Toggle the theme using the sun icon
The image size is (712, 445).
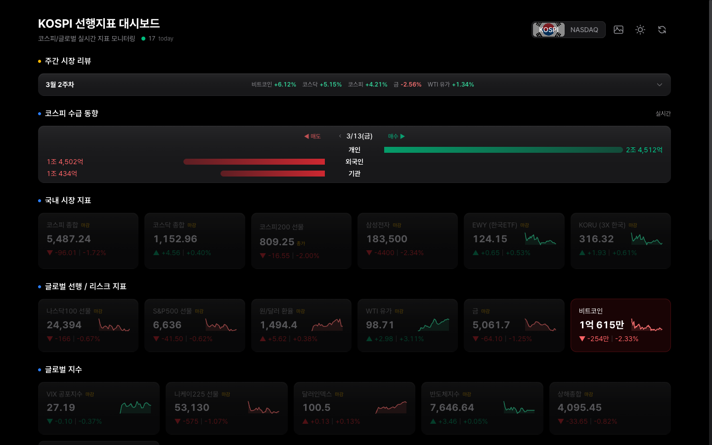point(640,30)
